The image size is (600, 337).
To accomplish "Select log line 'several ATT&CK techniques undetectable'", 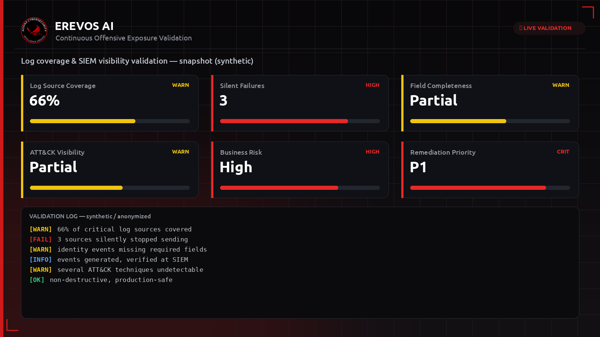I will click(x=130, y=270).
